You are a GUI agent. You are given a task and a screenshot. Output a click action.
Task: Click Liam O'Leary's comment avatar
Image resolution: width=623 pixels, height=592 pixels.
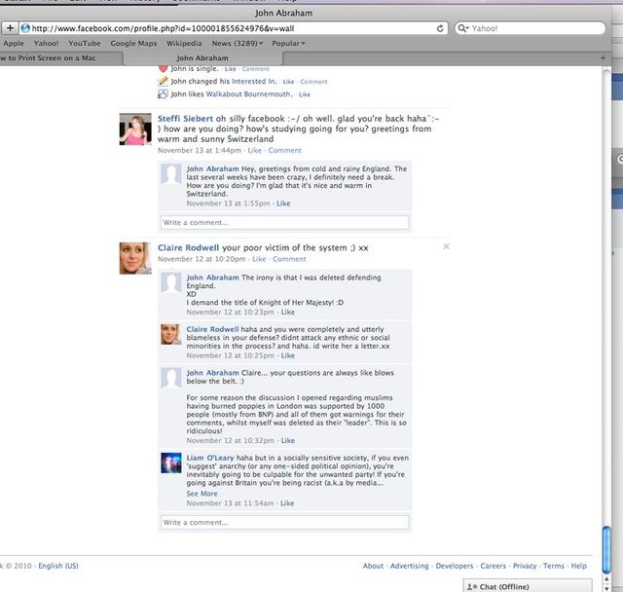click(171, 463)
